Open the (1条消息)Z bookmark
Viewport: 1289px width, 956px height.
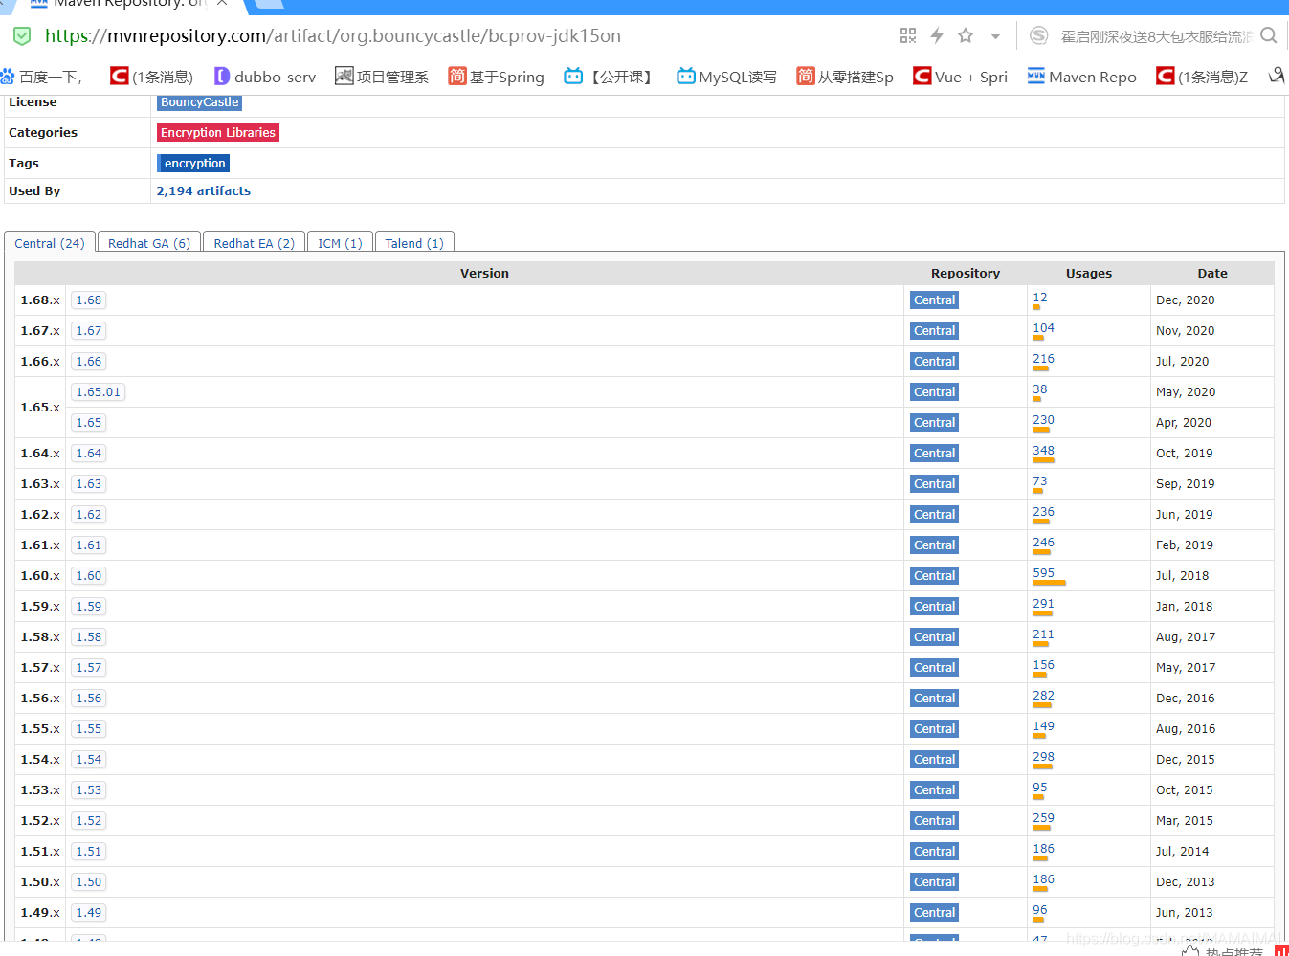click(x=1202, y=77)
